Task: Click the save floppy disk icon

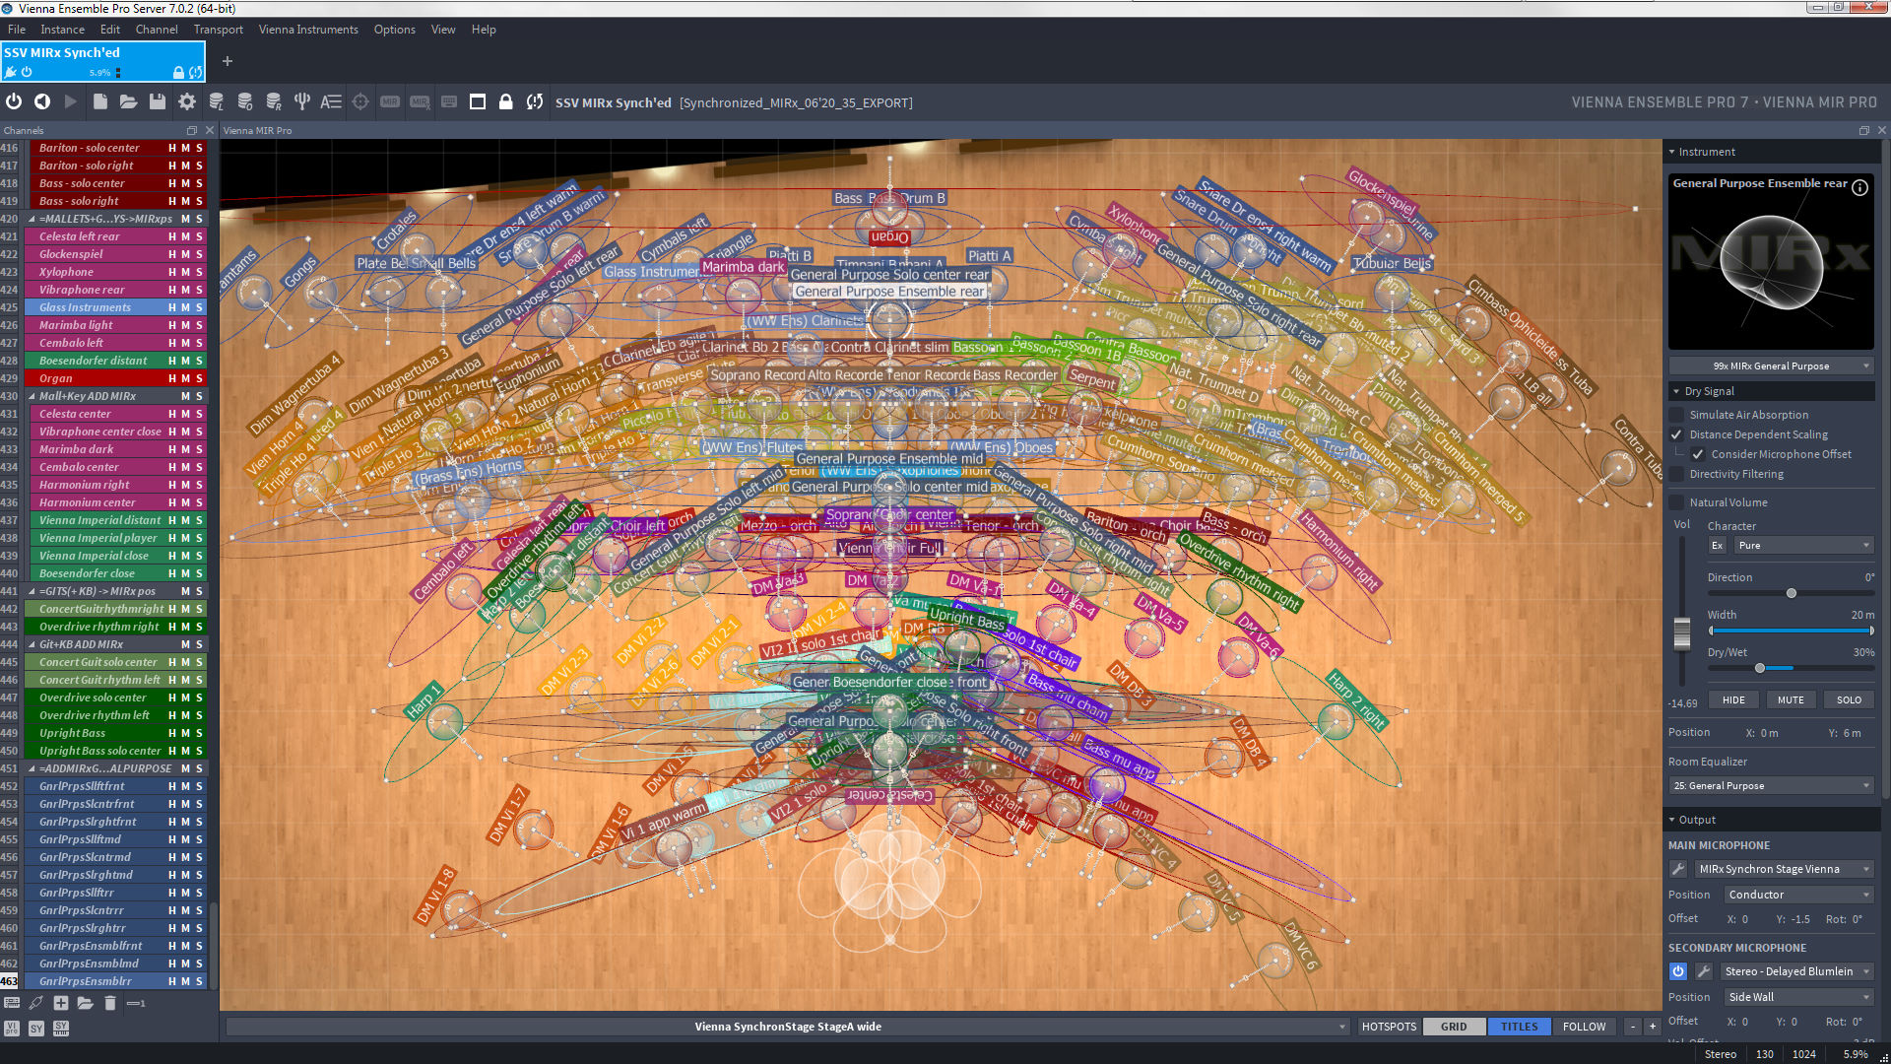Action: [157, 101]
